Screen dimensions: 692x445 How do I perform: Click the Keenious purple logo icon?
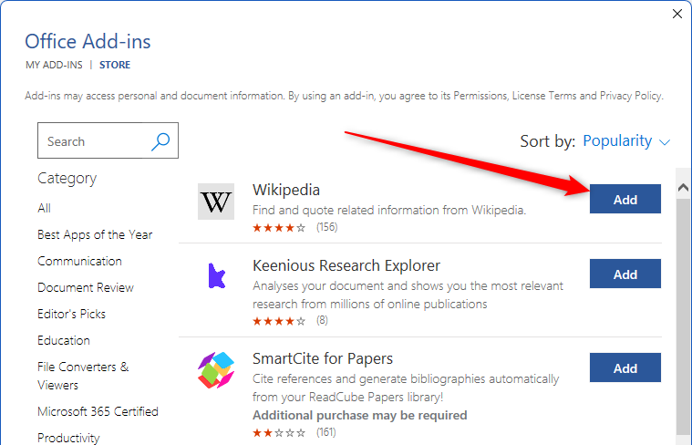tap(216, 276)
